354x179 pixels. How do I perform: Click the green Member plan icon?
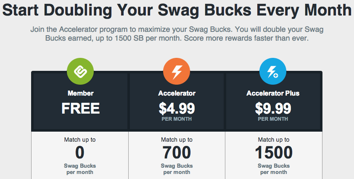[x=80, y=71]
